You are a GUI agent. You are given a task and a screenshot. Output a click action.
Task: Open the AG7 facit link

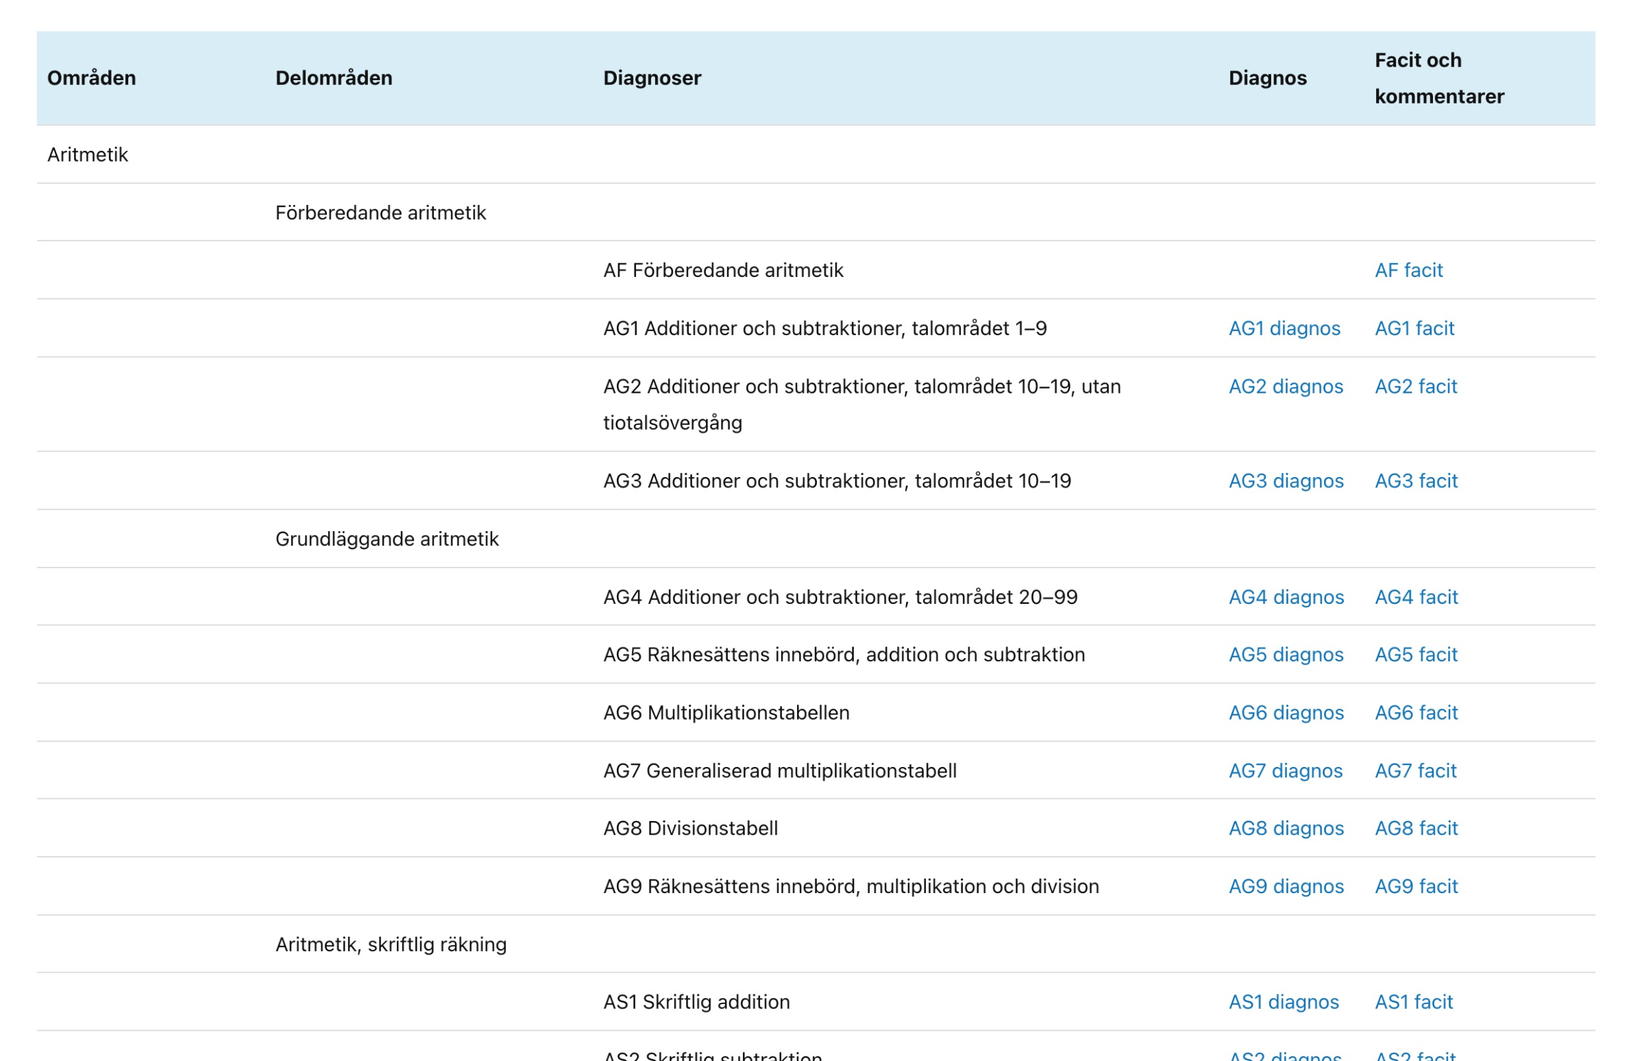(x=1415, y=770)
